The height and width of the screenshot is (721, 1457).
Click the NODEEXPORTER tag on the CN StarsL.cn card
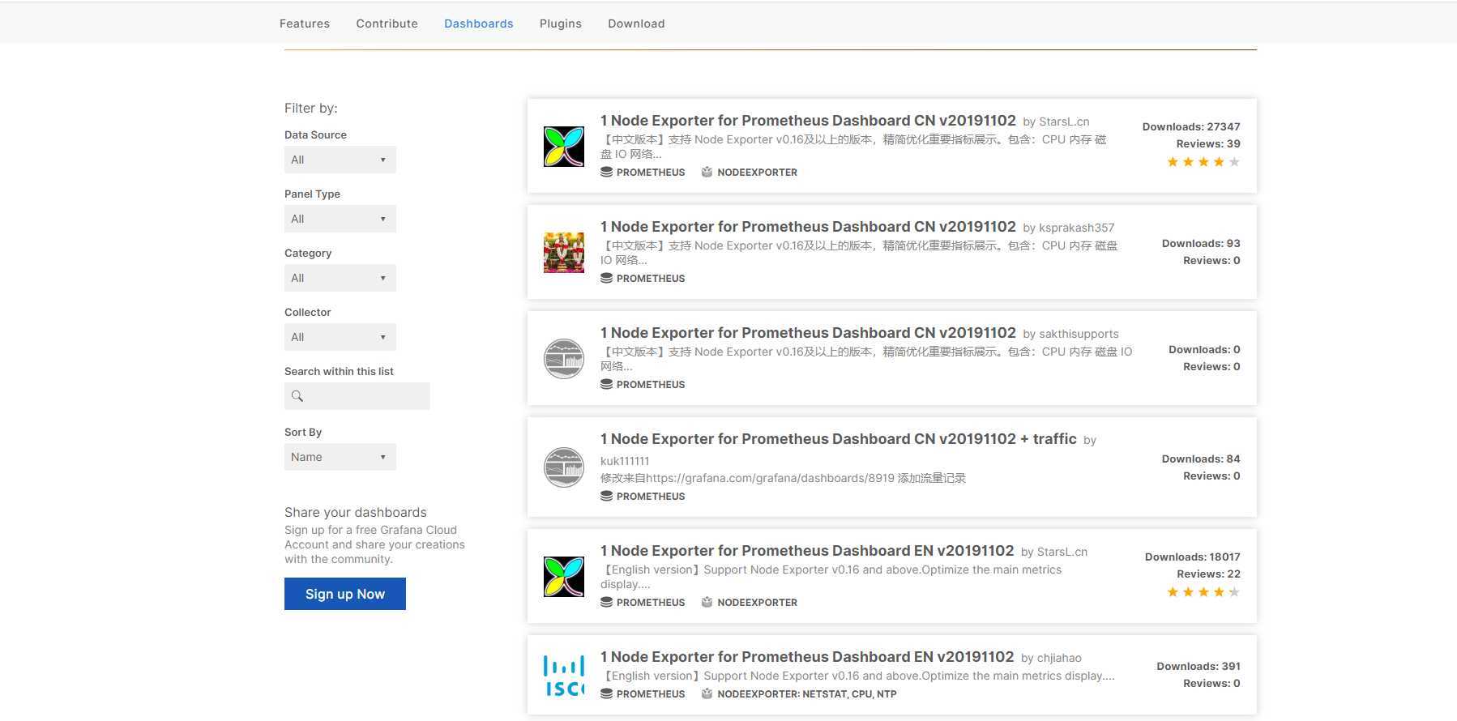point(757,172)
